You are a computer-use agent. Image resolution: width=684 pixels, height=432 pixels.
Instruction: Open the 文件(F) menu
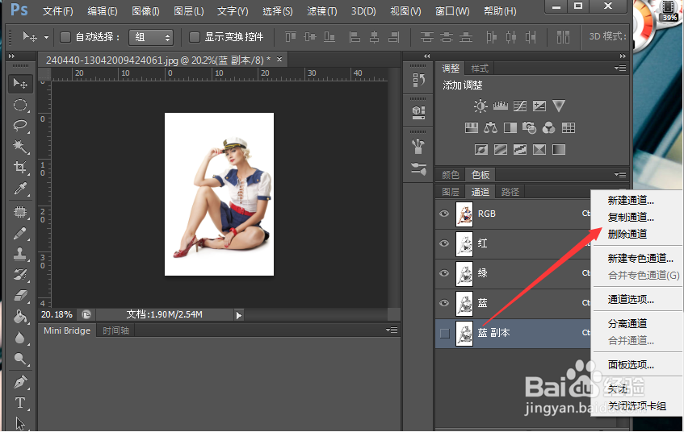coord(57,11)
